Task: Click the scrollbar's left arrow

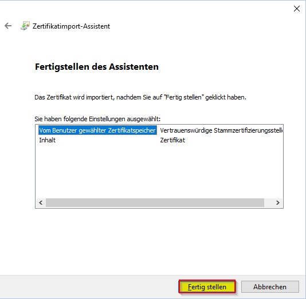Action: click(41, 202)
